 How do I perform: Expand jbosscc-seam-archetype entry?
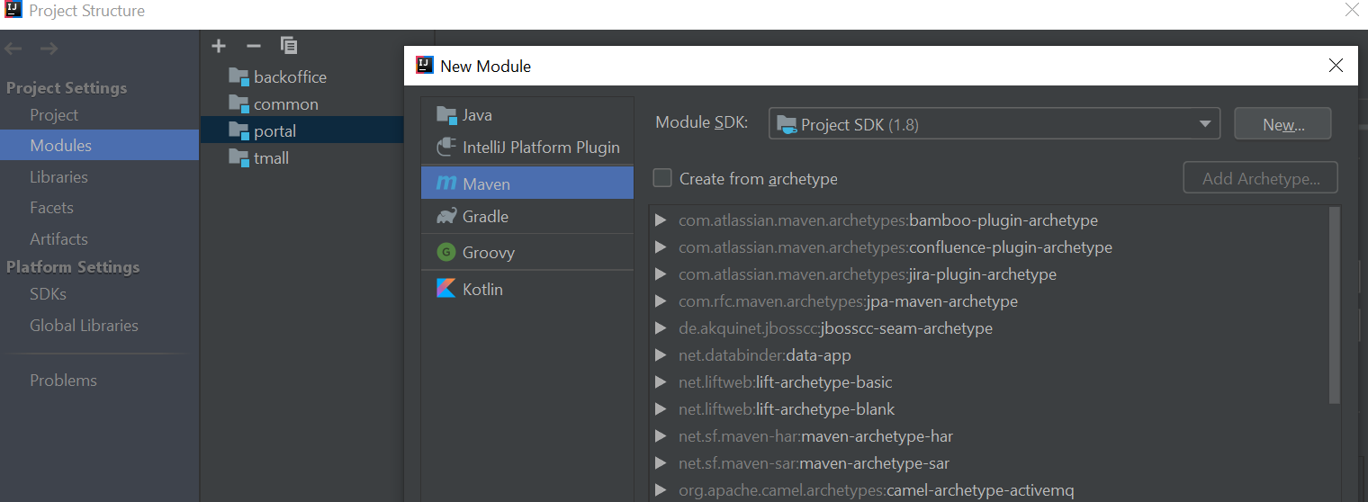tap(661, 328)
